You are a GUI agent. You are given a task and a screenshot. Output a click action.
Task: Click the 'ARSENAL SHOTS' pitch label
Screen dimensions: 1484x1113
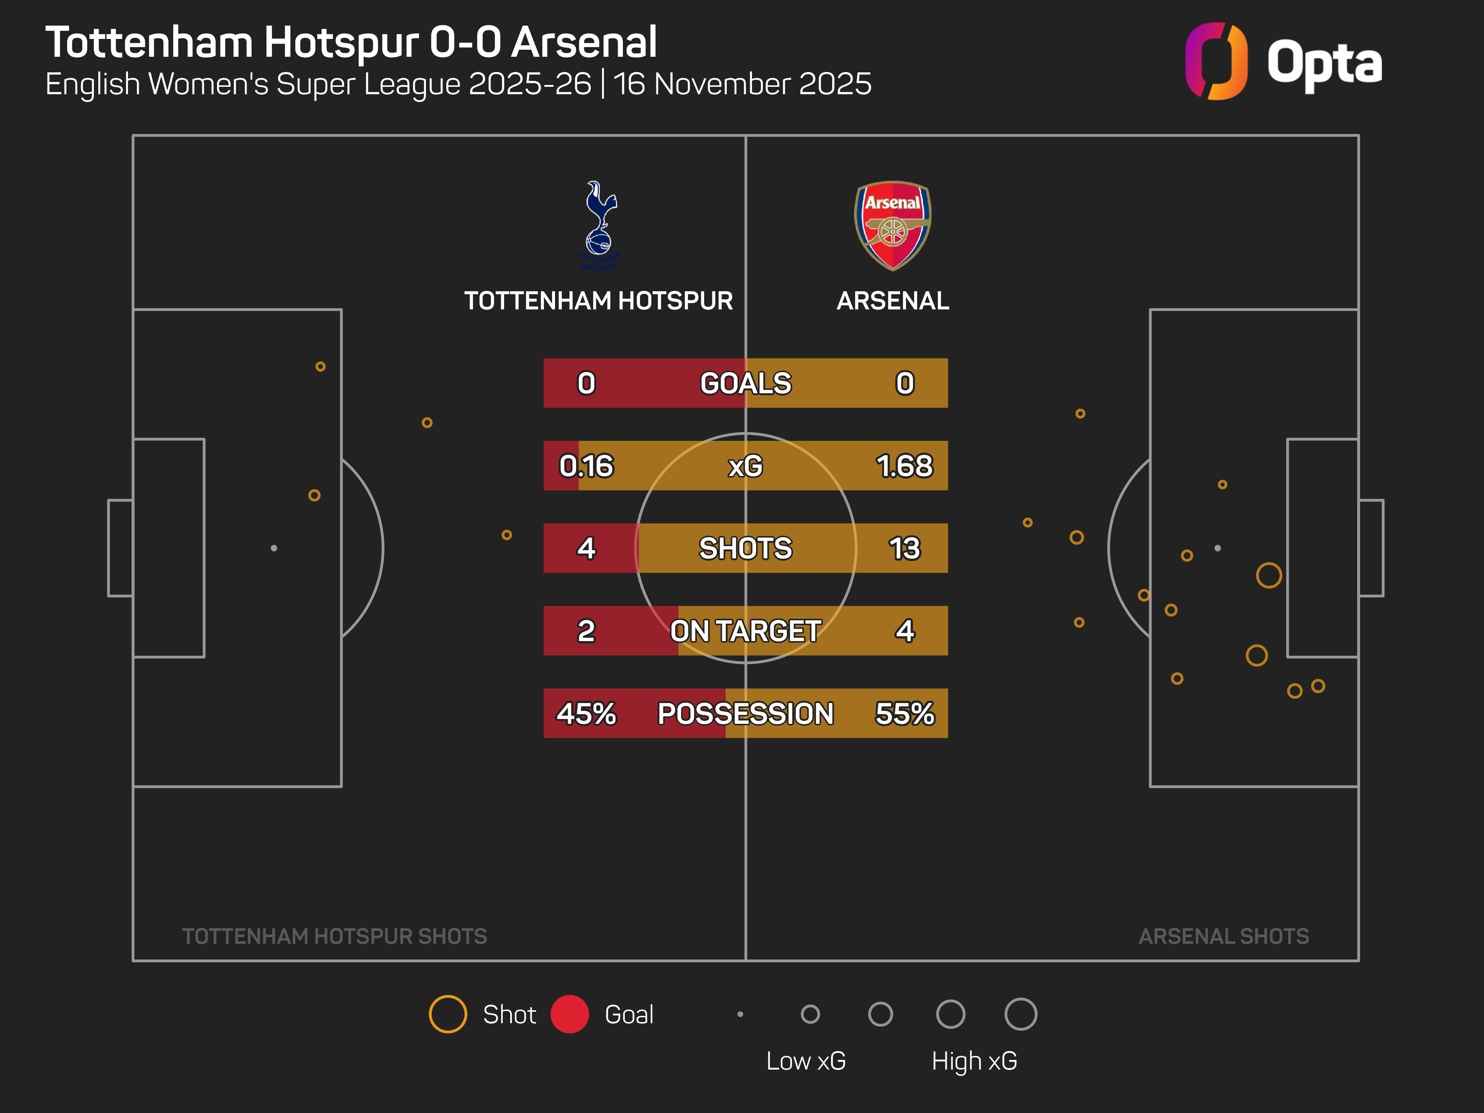tap(1223, 936)
